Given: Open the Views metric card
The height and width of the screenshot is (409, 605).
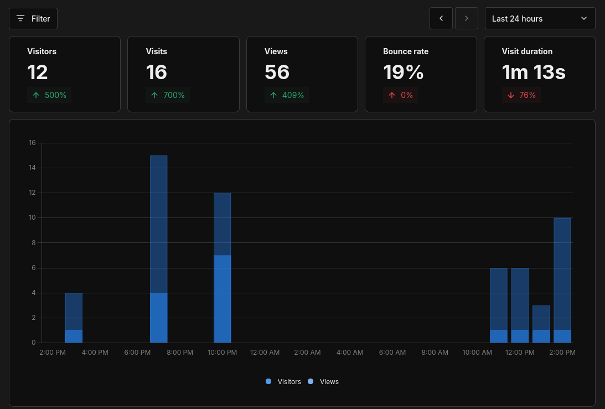Looking at the screenshot, I should coord(302,74).
